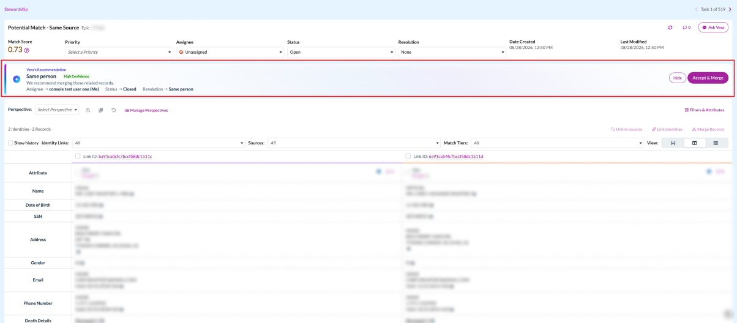This screenshot has height=323, width=737.
Task: Click the Date of Birth attribute row label
Action: tap(38, 205)
